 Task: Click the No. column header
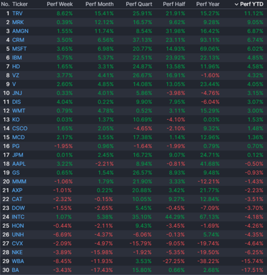pos(5,4)
